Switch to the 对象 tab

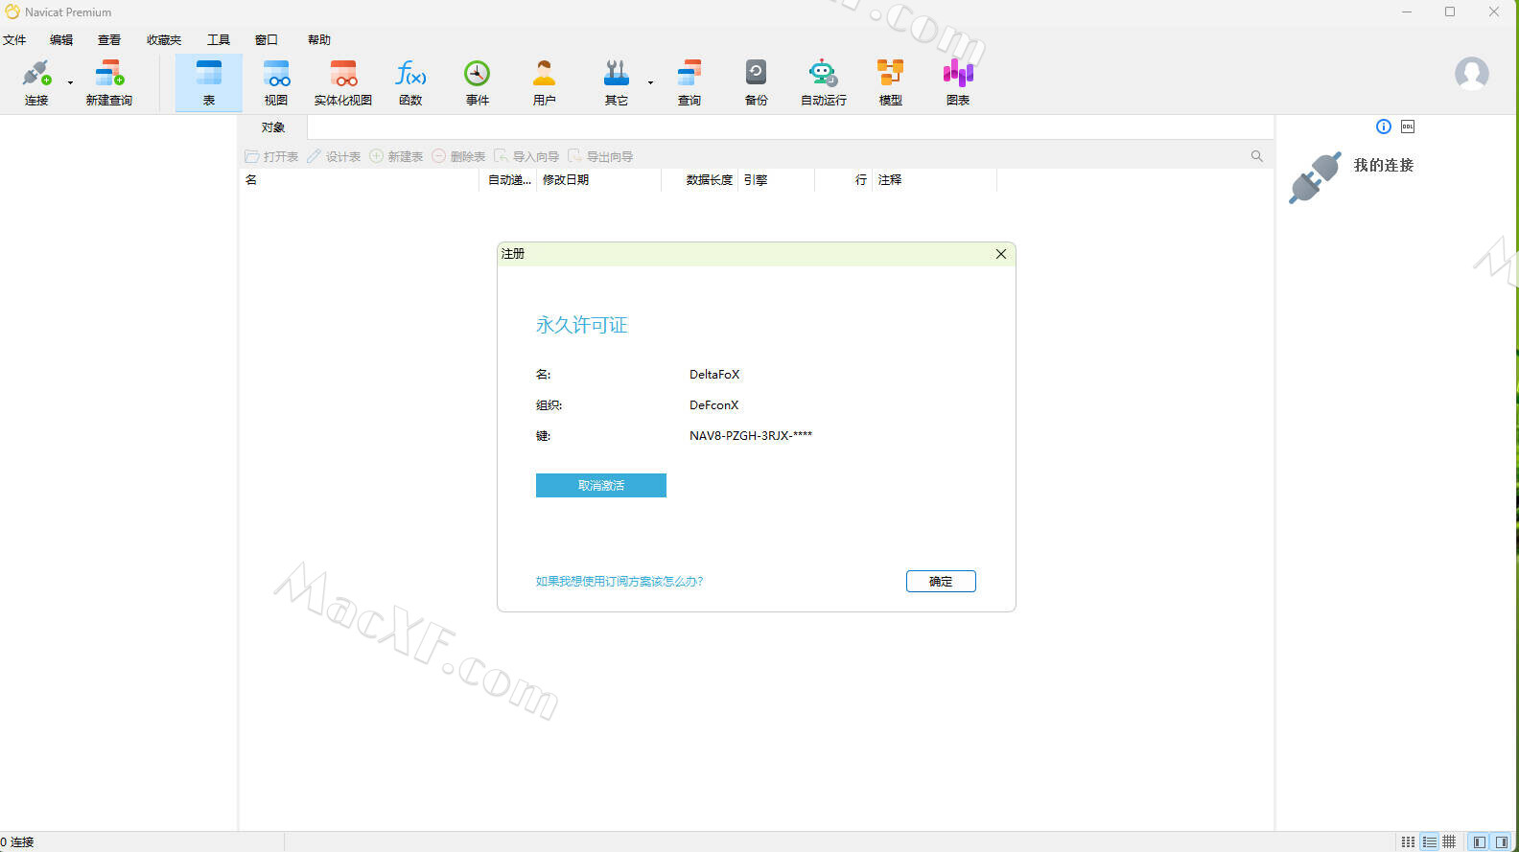[x=273, y=127]
